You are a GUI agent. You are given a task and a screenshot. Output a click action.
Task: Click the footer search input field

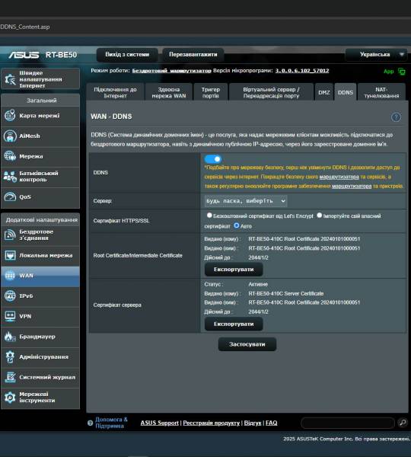[348, 423]
